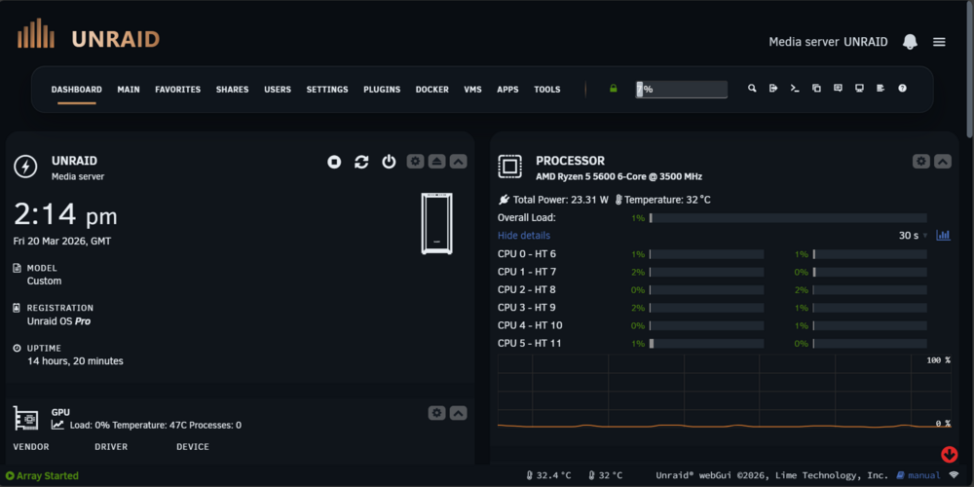The image size is (974, 487).
Task: Click the eject icon on the UNRAID tile
Action: coord(436,162)
